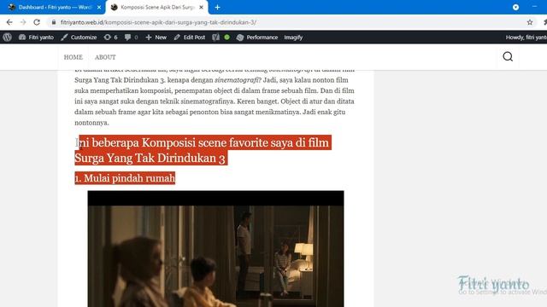
Task: Open Customize in the admin bar
Action: pos(79,38)
